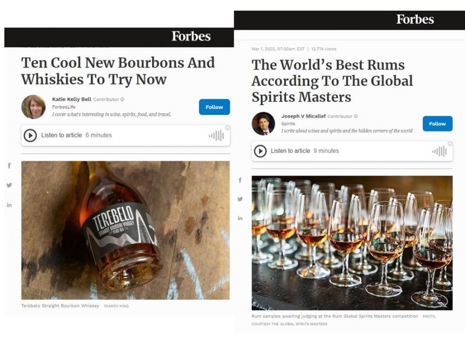Image resolution: width=465 pixels, height=349 pixels.
Task: Follow Katie Kelly Bell
Action: click(214, 107)
